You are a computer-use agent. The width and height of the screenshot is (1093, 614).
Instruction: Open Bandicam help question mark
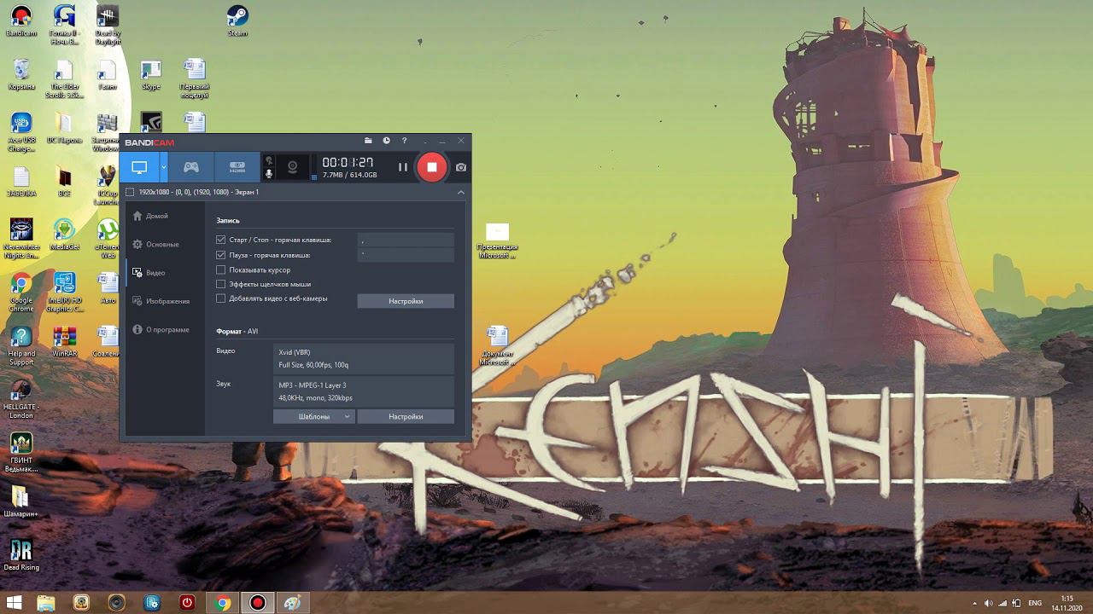405,141
